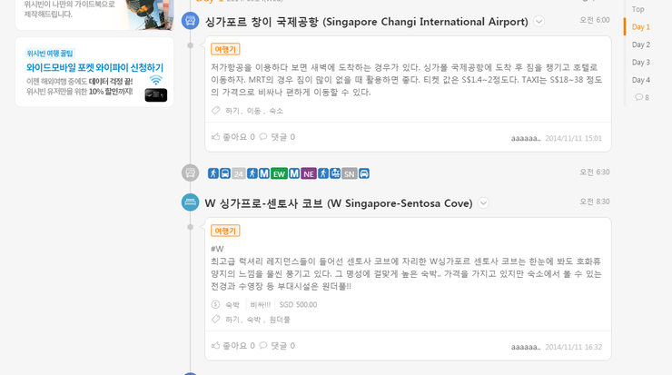Click the 위시빈 여행 꿀팁 label
This screenshot has height=375, width=672.
pyautogui.click(x=50, y=54)
